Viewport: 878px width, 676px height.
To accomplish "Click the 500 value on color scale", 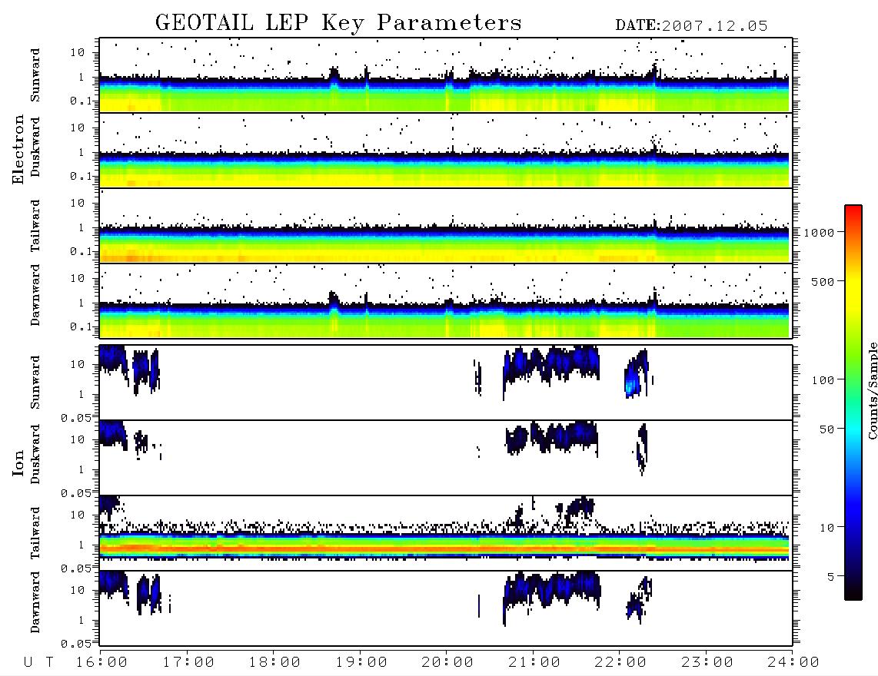I will click(x=823, y=282).
